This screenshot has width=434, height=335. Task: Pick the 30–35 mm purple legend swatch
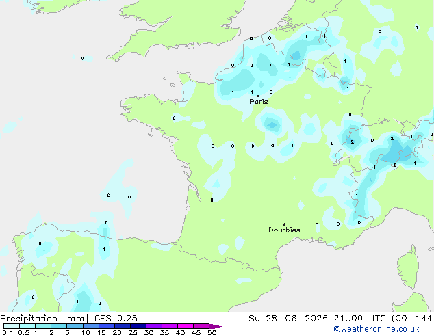(154, 326)
